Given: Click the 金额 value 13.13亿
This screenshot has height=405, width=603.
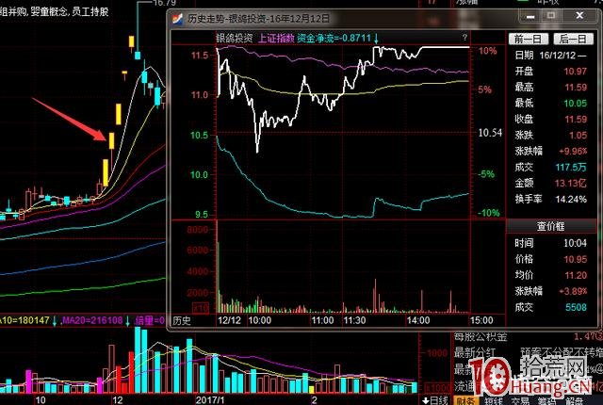Looking at the screenshot, I should pos(571,183).
